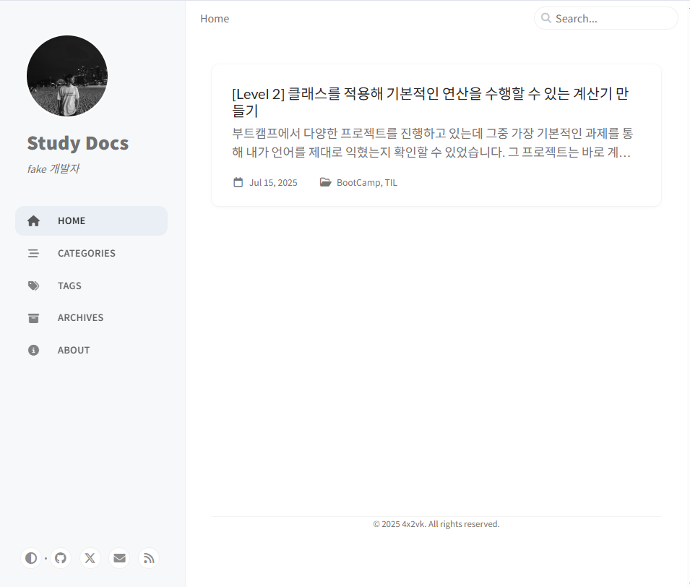Image resolution: width=690 pixels, height=587 pixels.
Task: Click the magnifier icon in the search bar
Action: coord(546,18)
